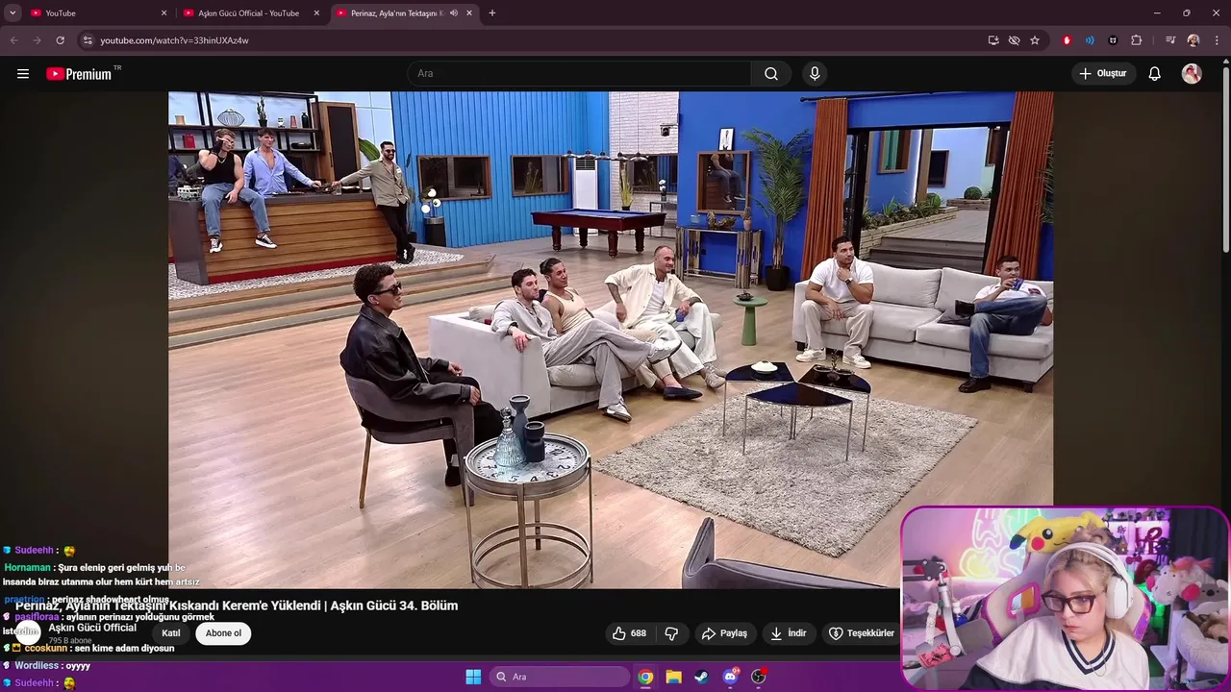The height and width of the screenshot is (692, 1231).
Task: Open File Explorer from the taskbar
Action: click(674, 677)
